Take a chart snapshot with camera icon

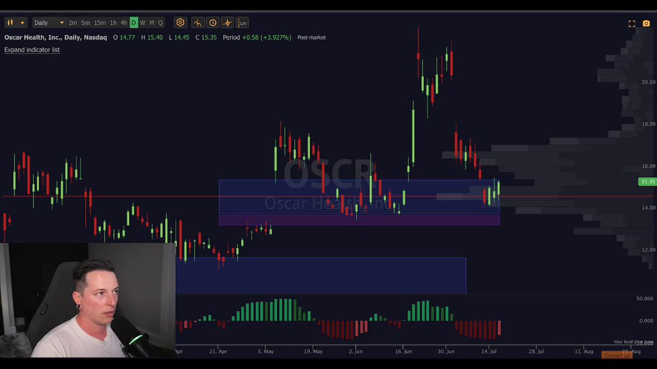tap(647, 24)
